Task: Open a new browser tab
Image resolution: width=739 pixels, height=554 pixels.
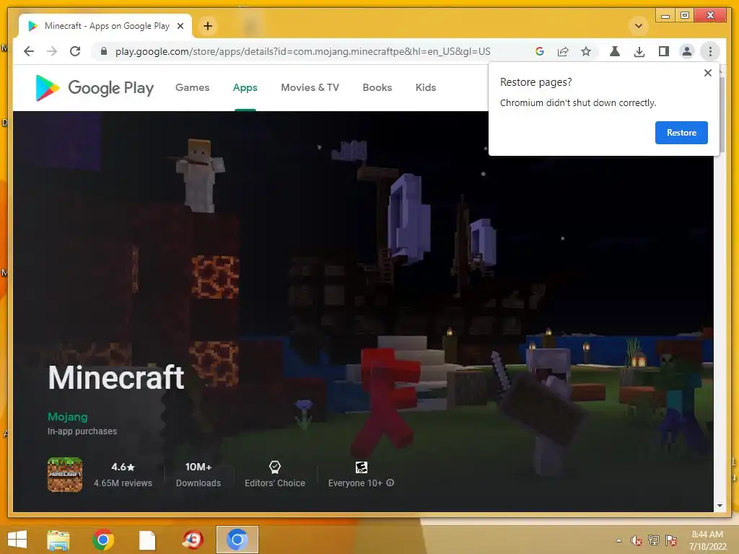Action: [x=208, y=26]
